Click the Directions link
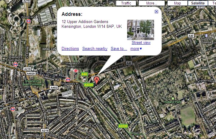This screenshot has width=216, height=139. tap(70, 49)
